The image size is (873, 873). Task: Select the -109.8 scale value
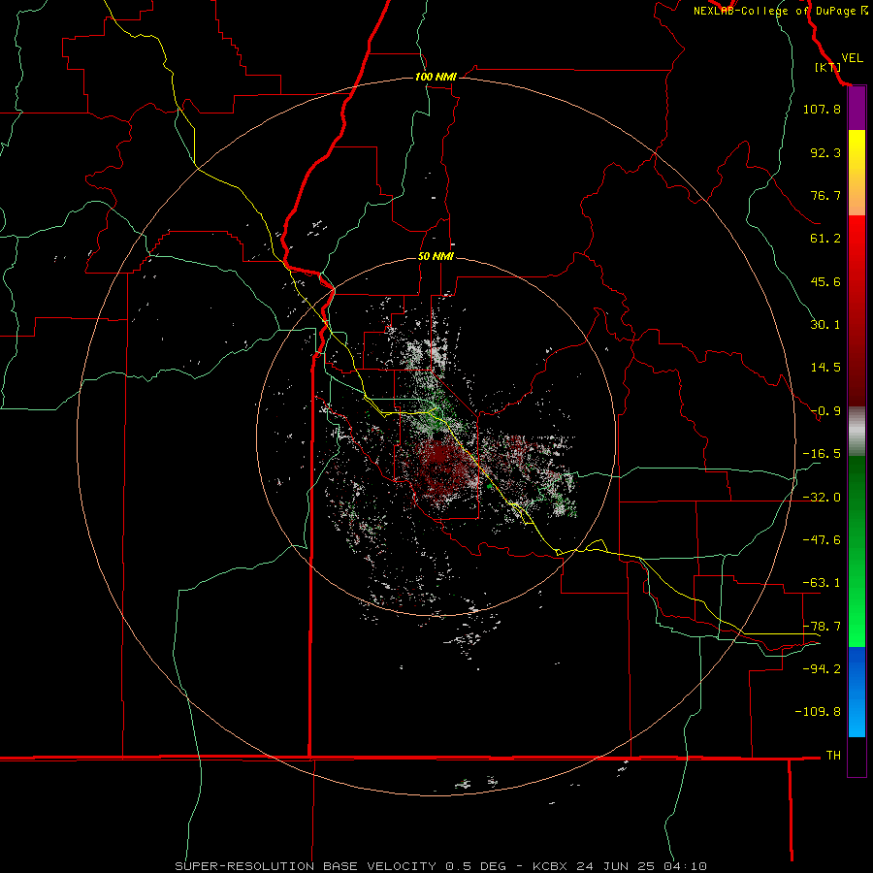coord(818,712)
